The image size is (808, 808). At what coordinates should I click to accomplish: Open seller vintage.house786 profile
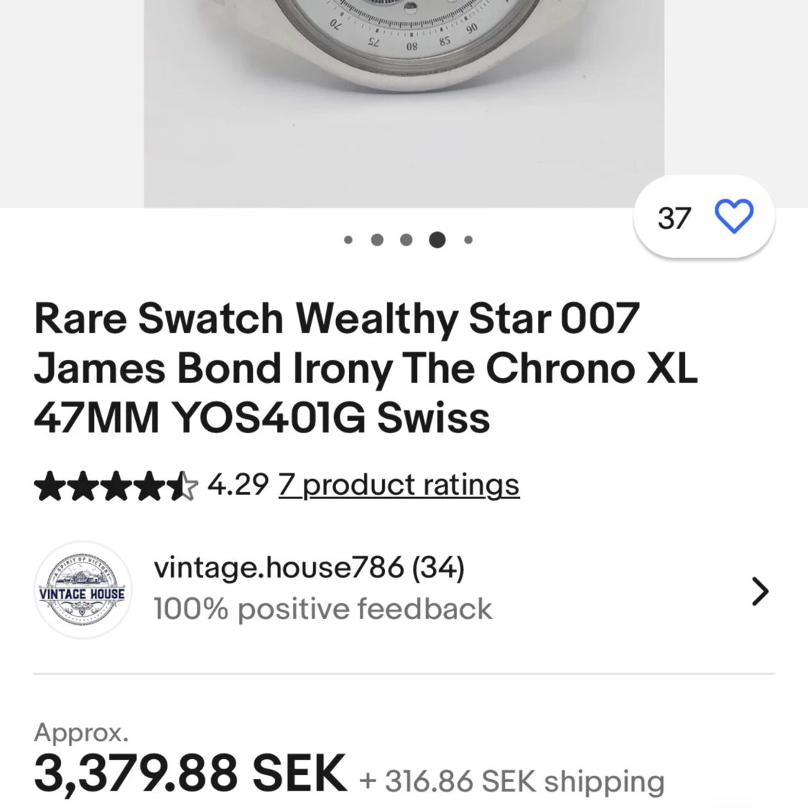pos(309,567)
